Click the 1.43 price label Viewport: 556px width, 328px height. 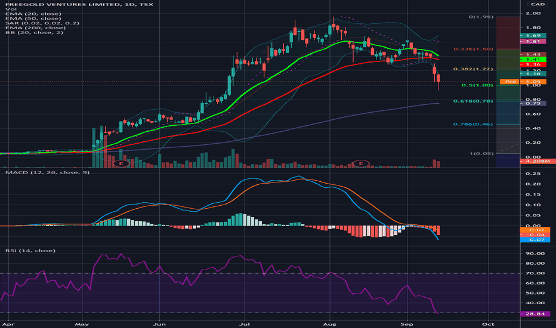coord(533,55)
